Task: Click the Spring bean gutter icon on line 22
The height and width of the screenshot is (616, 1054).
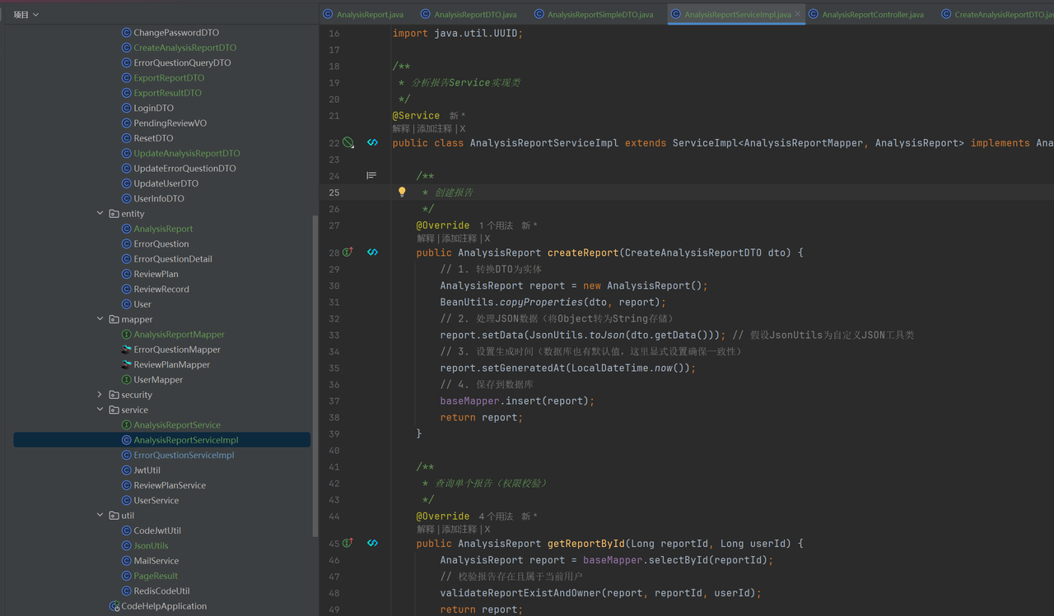Action: [348, 143]
